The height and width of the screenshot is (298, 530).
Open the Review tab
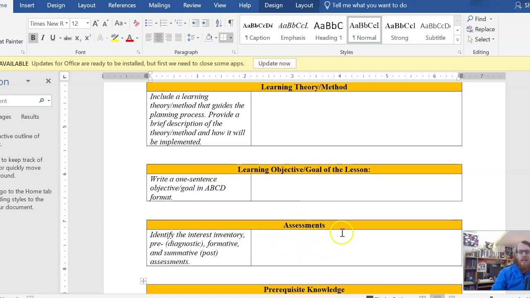point(192,5)
